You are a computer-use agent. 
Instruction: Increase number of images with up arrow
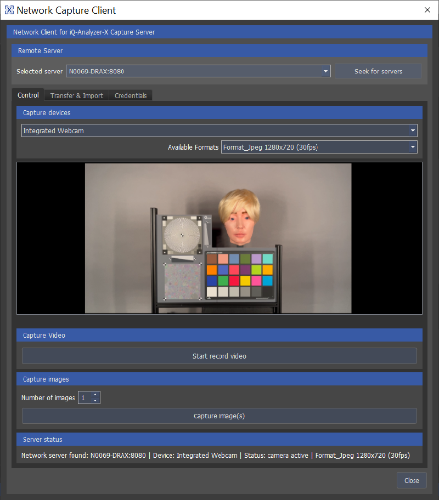pyautogui.click(x=95, y=395)
